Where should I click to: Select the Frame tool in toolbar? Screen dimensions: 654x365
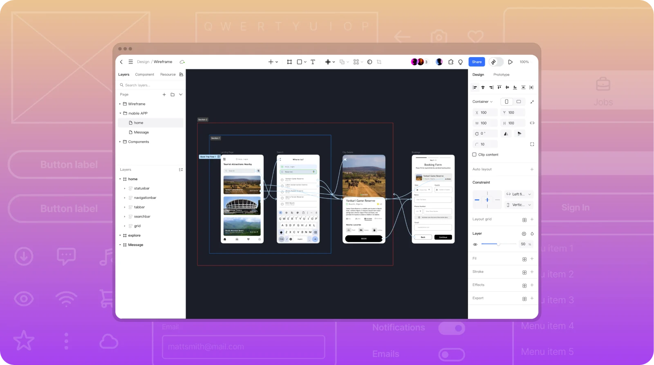[x=289, y=62]
